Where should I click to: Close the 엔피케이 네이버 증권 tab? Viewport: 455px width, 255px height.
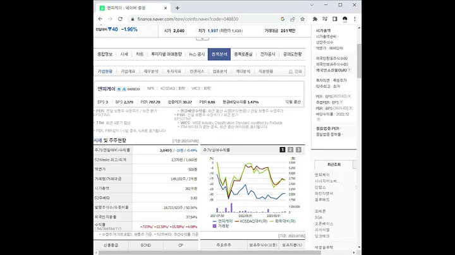pyautogui.click(x=166, y=8)
